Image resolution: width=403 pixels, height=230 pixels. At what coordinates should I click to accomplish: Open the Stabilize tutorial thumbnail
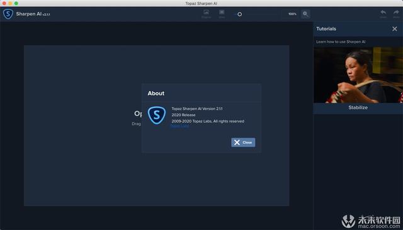click(358, 75)
